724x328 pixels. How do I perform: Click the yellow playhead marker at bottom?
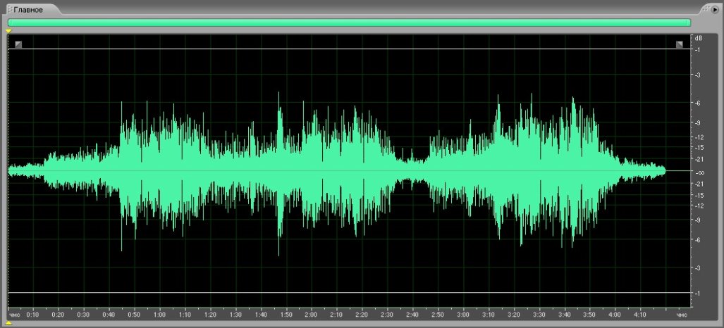pyautogui.click(x=8, y=324)
